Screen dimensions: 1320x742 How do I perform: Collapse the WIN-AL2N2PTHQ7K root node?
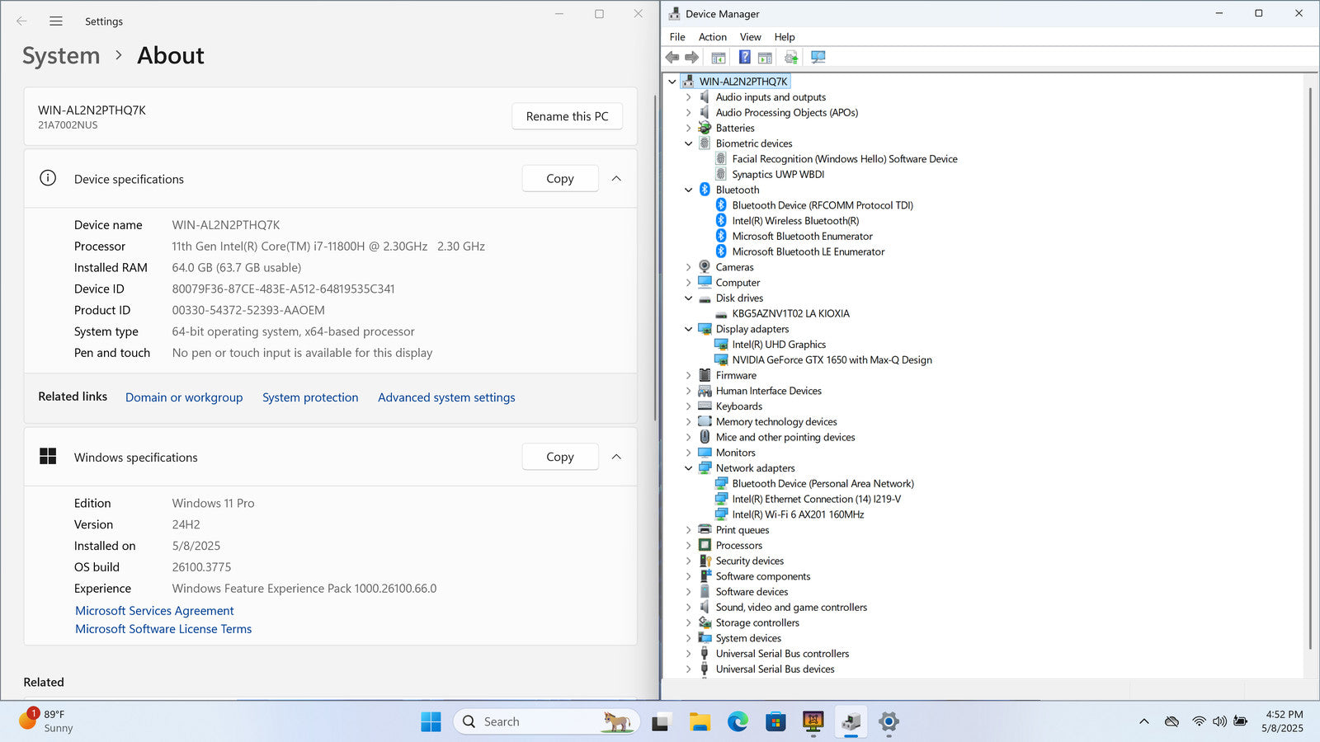tap(672, 82)
